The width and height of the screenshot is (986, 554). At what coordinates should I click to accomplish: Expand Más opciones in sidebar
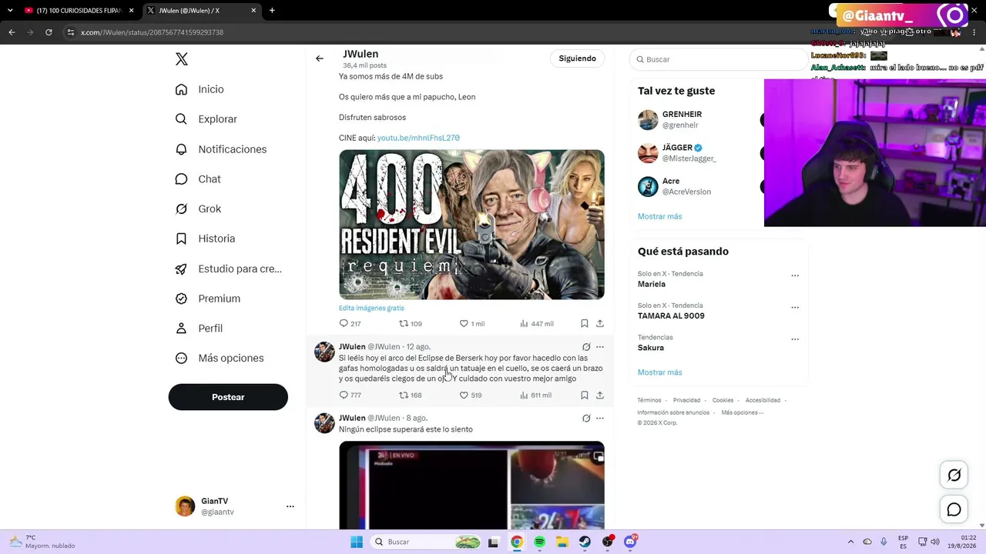point(220,358)
